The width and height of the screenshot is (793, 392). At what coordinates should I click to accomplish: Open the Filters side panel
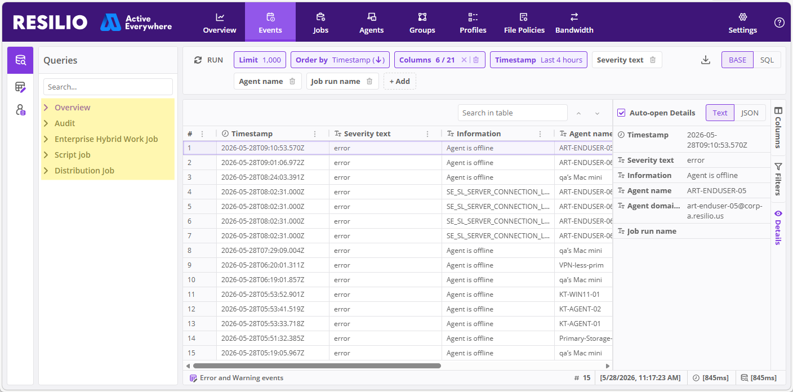pyautogui.click(x=778, y=179)
